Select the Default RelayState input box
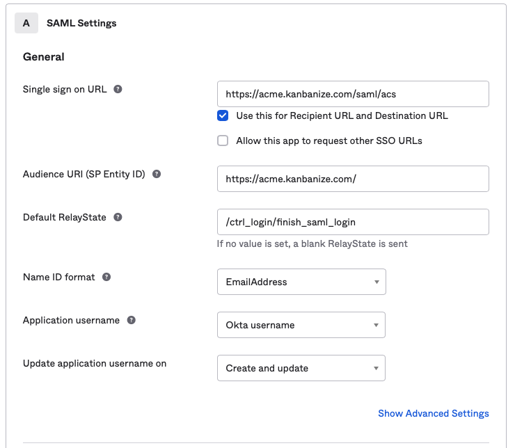 pos(353,222)
